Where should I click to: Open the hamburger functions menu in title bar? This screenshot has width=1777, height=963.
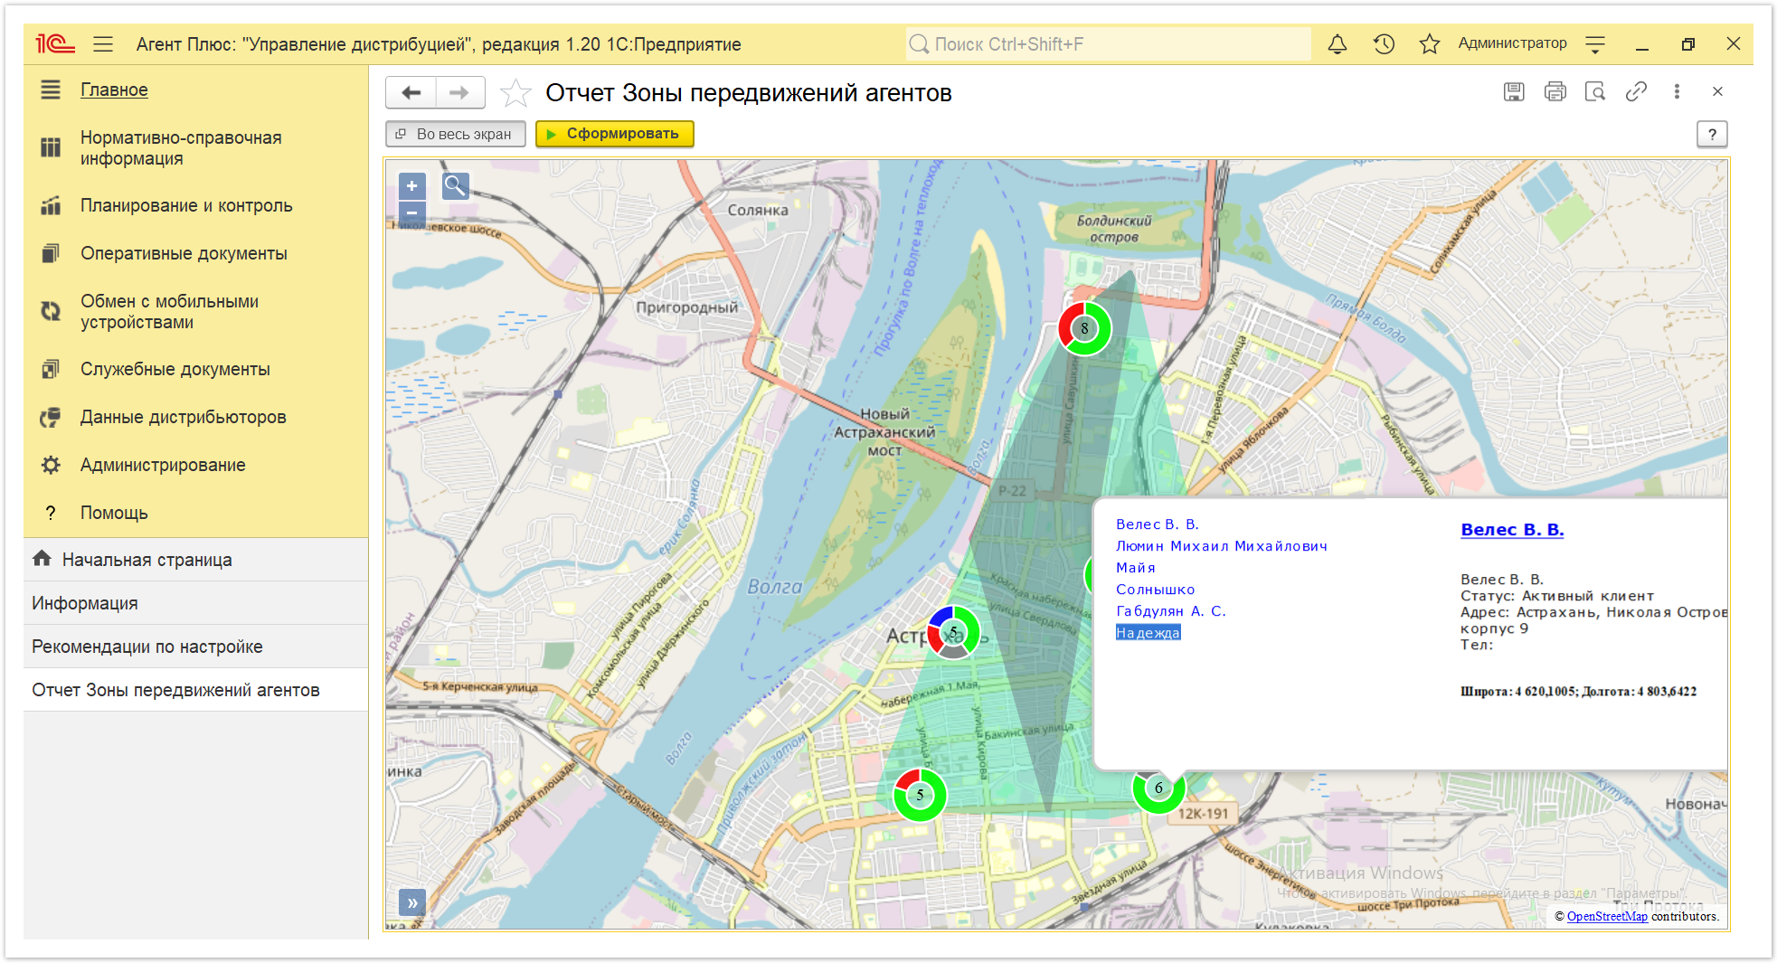tap(103, 43)
